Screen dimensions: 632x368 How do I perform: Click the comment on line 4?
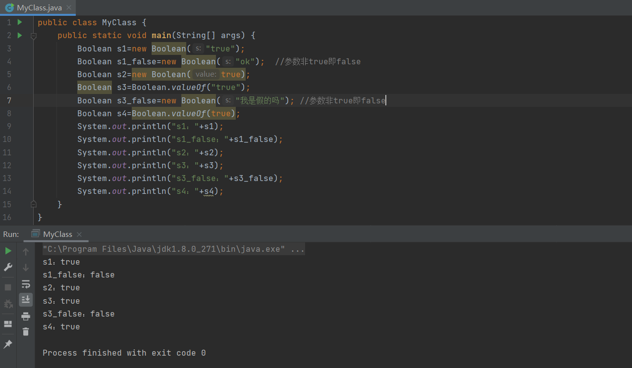[x=318, y=61]
